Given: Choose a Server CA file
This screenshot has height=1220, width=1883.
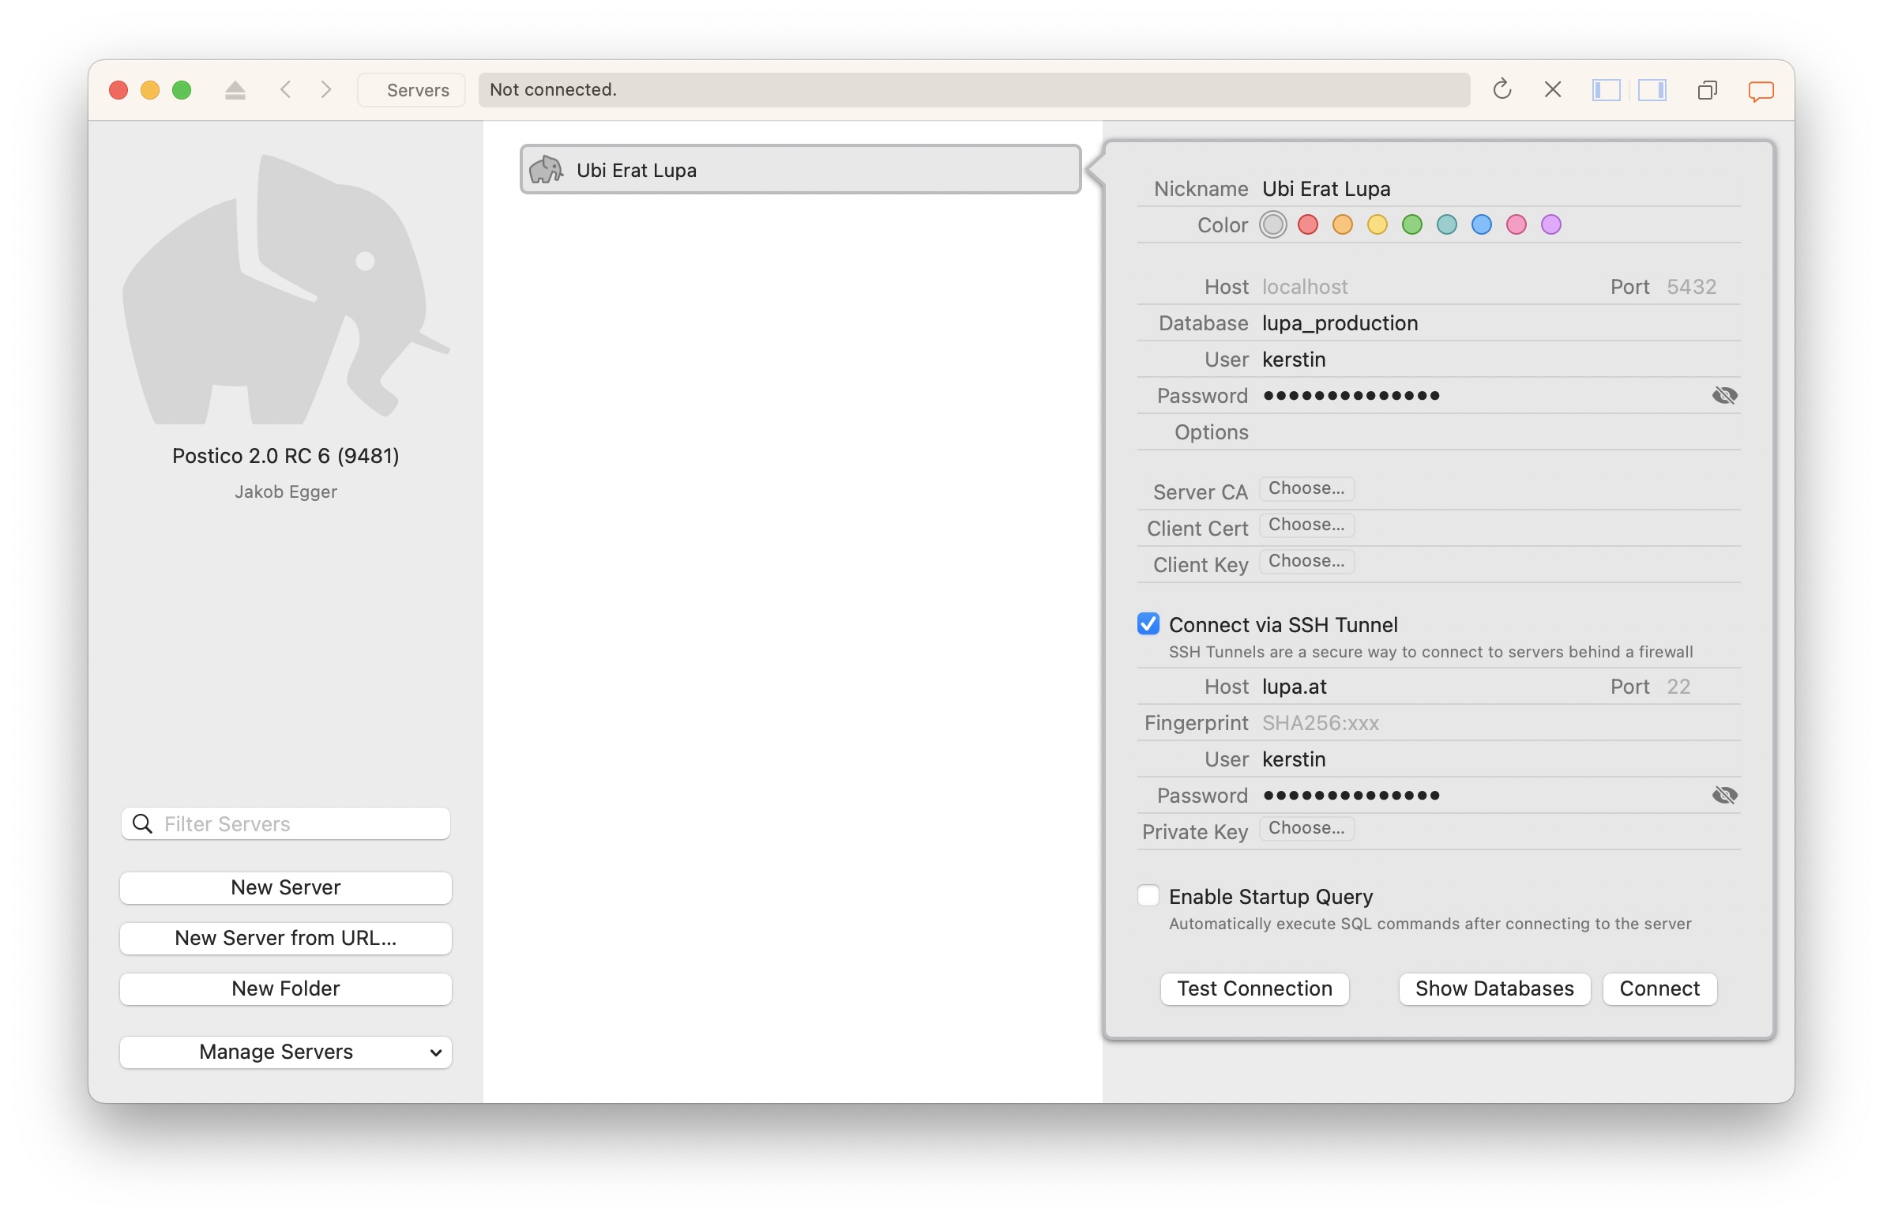Looking at the screenshot, I should click(1306, 488).
